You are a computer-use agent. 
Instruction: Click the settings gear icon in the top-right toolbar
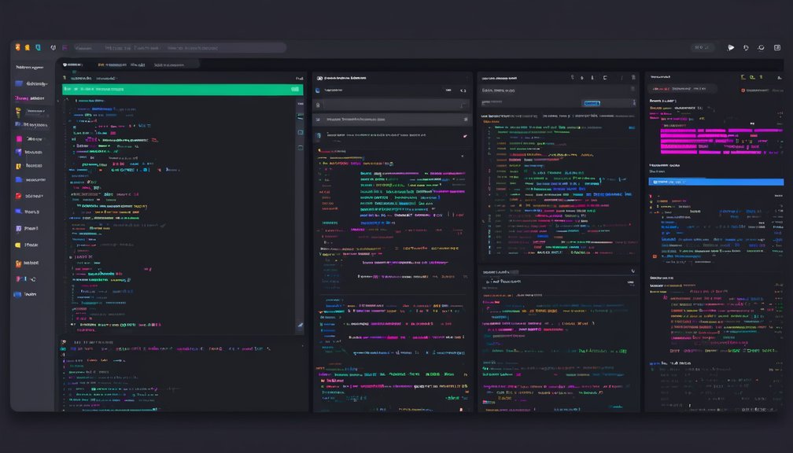(x=762, y=47)
